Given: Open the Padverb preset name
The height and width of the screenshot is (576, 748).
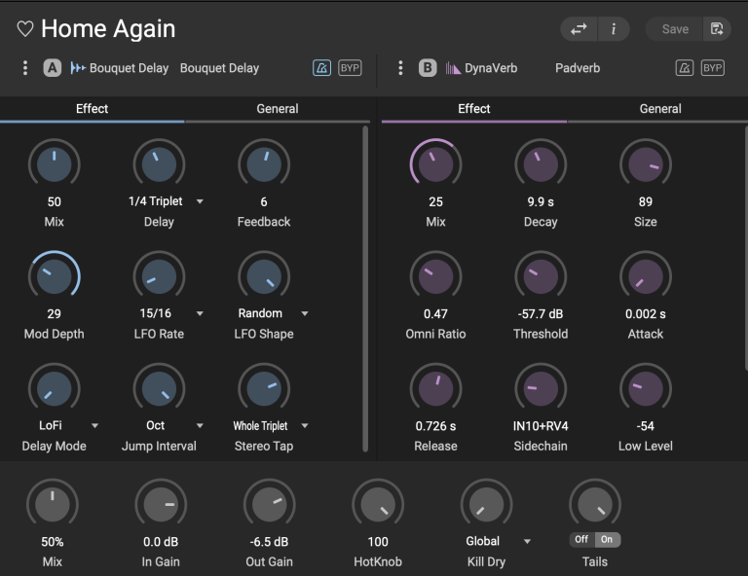Looking at the screenshot, I should click(x=578, y=68).
